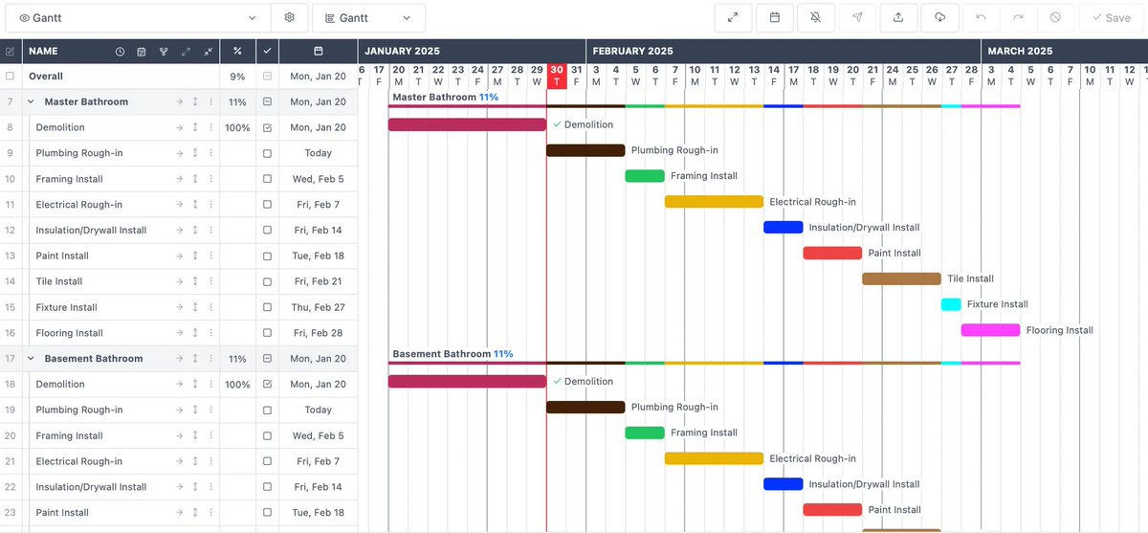This screenshot has height=533, width=1148.
Task: Click the Overall row label
Action: 46,76
